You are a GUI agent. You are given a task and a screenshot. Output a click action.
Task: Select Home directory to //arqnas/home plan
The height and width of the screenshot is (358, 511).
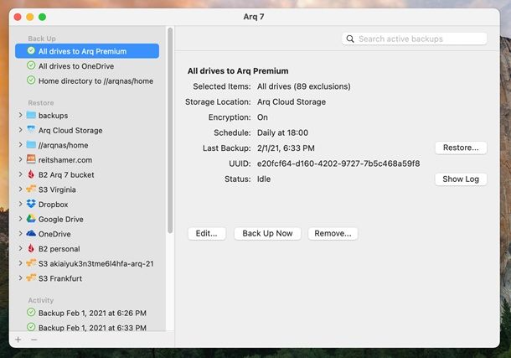[87, 80]
